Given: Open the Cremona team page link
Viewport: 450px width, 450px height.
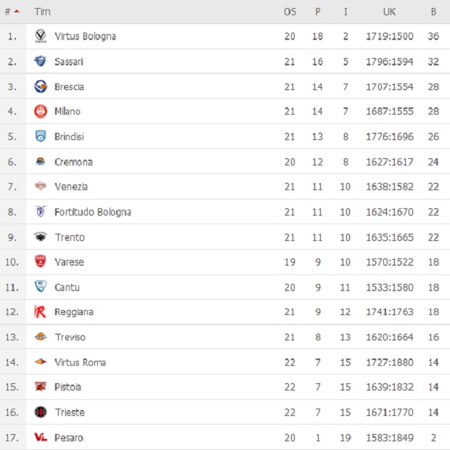Looking at the screenshot, I should [x=73, y=162].
